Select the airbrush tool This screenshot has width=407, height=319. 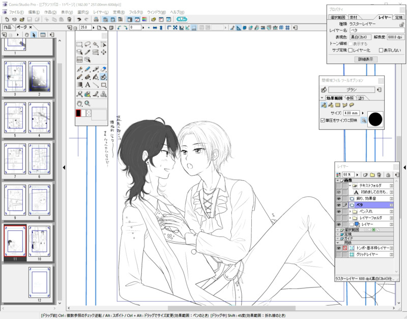click(x=88, y=77)
